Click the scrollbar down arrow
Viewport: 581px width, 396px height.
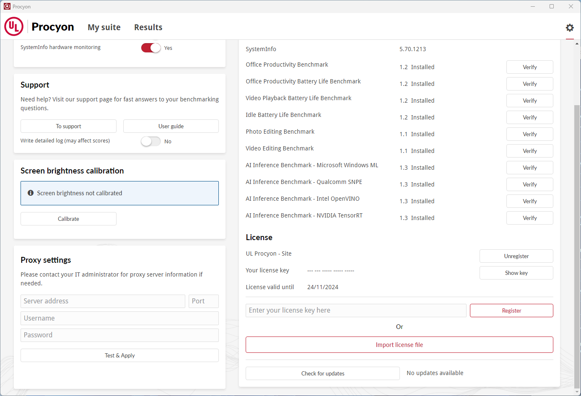[577, 392]
